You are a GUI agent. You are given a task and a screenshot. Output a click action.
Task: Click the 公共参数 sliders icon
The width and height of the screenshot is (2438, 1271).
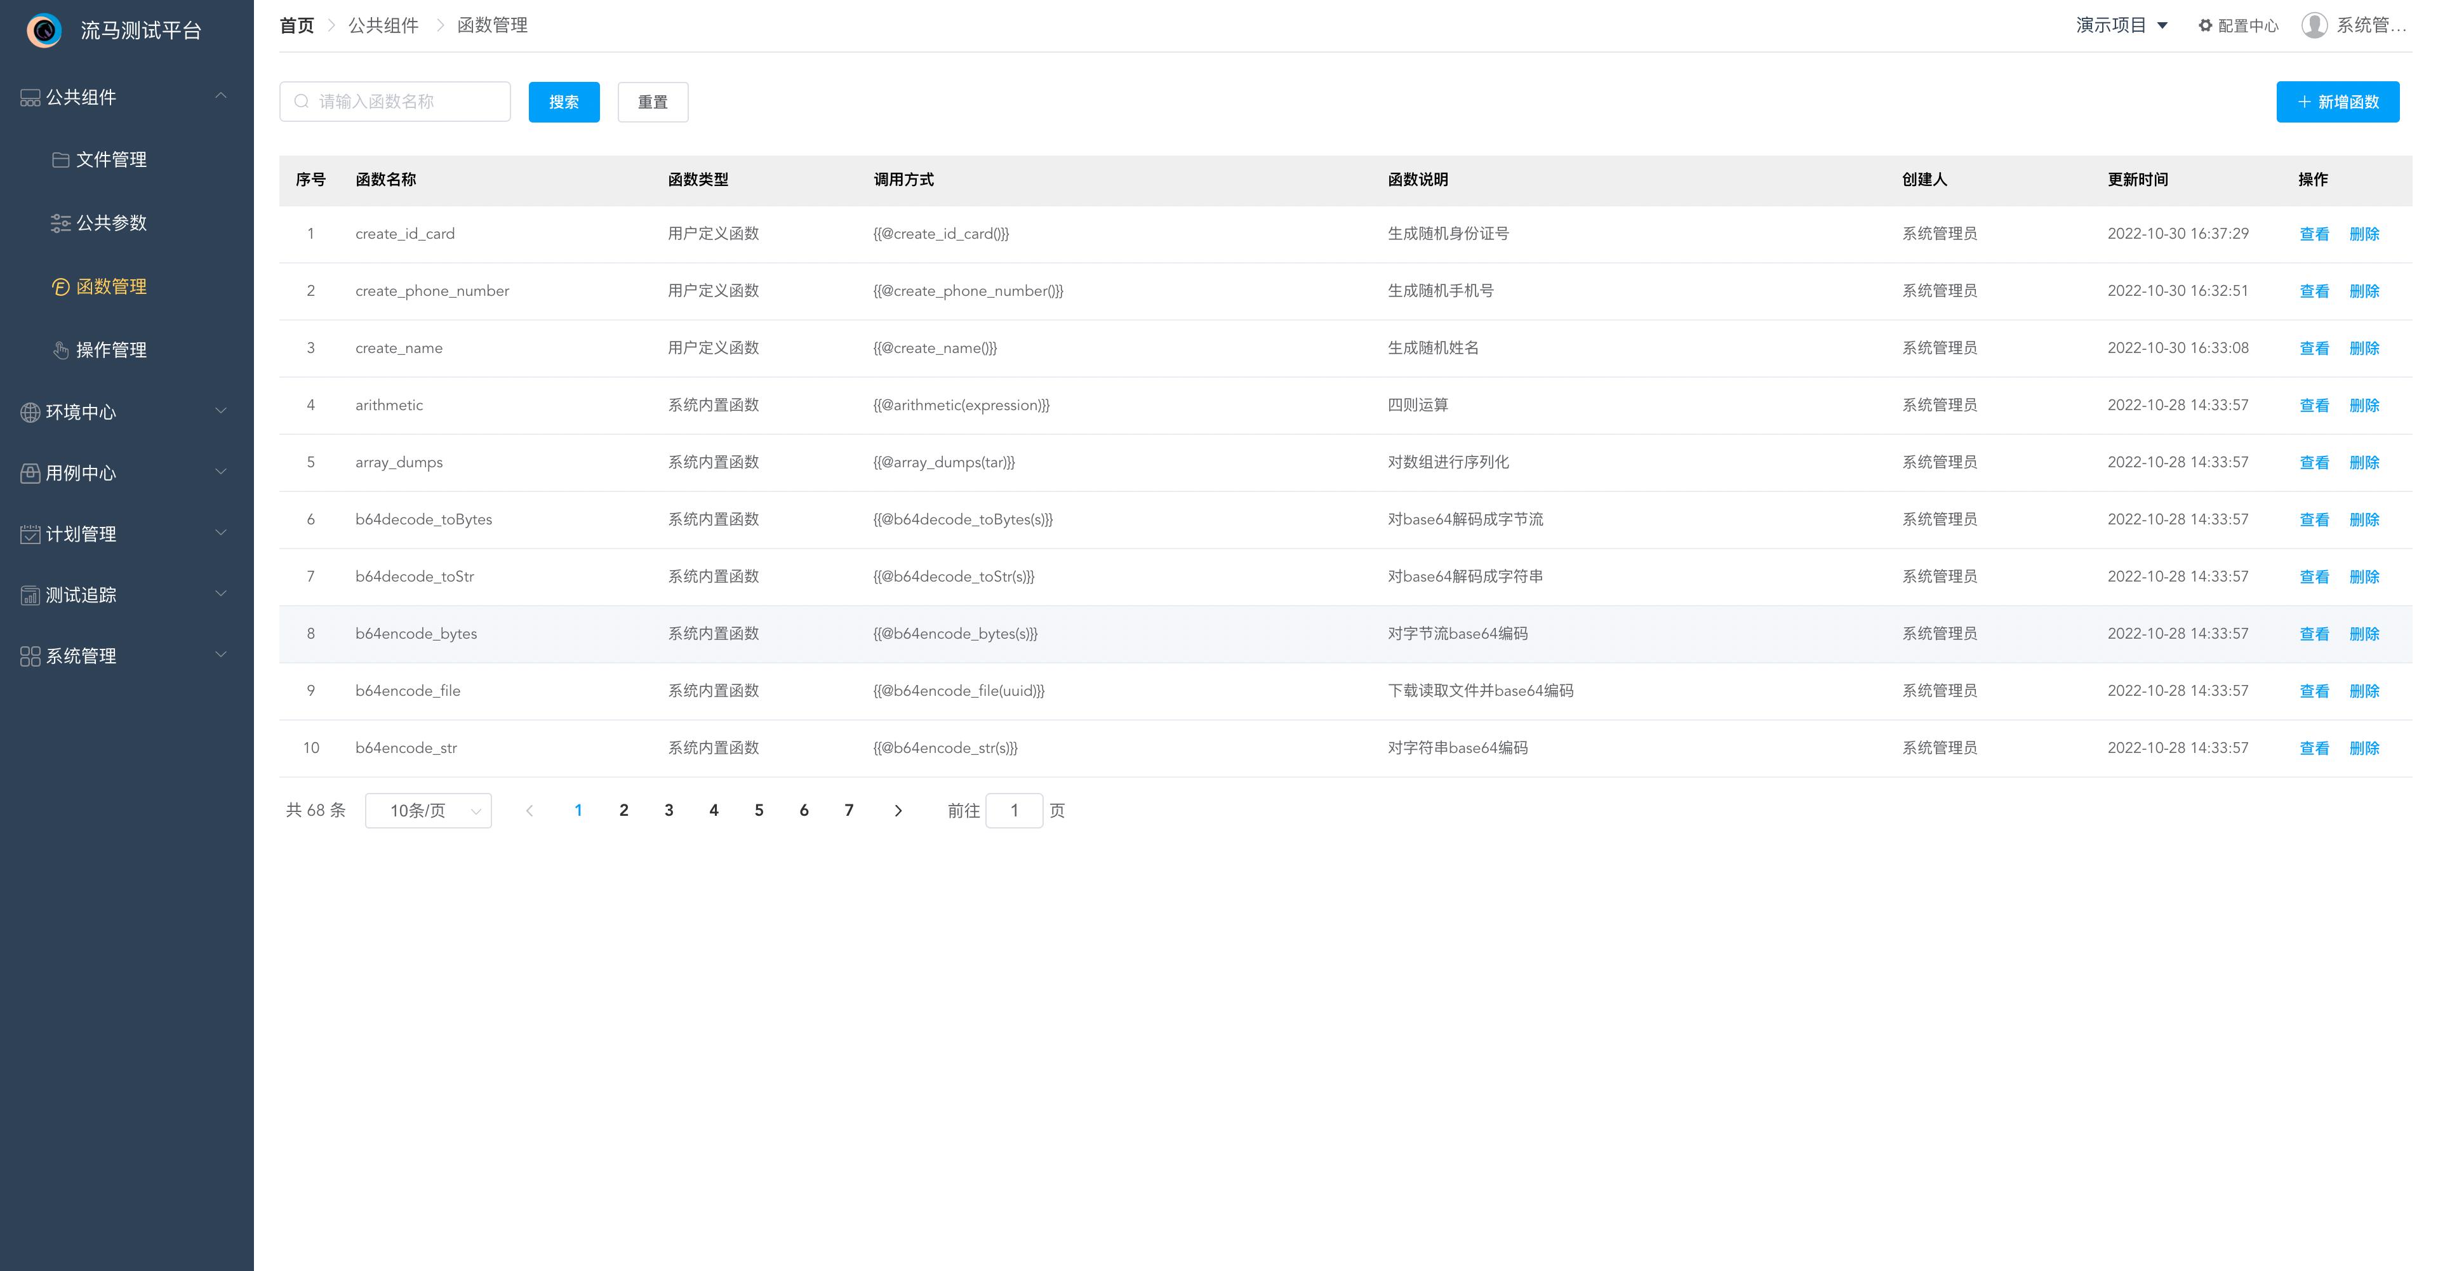point(60,223)
